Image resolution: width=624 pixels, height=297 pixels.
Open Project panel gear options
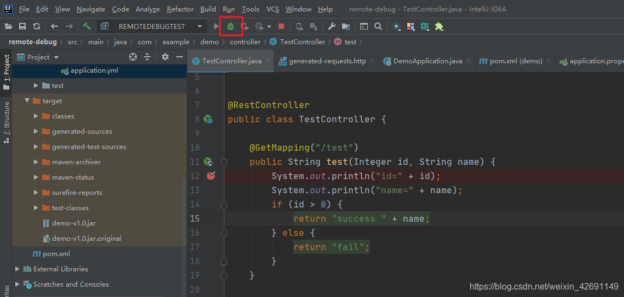[165, 57]
